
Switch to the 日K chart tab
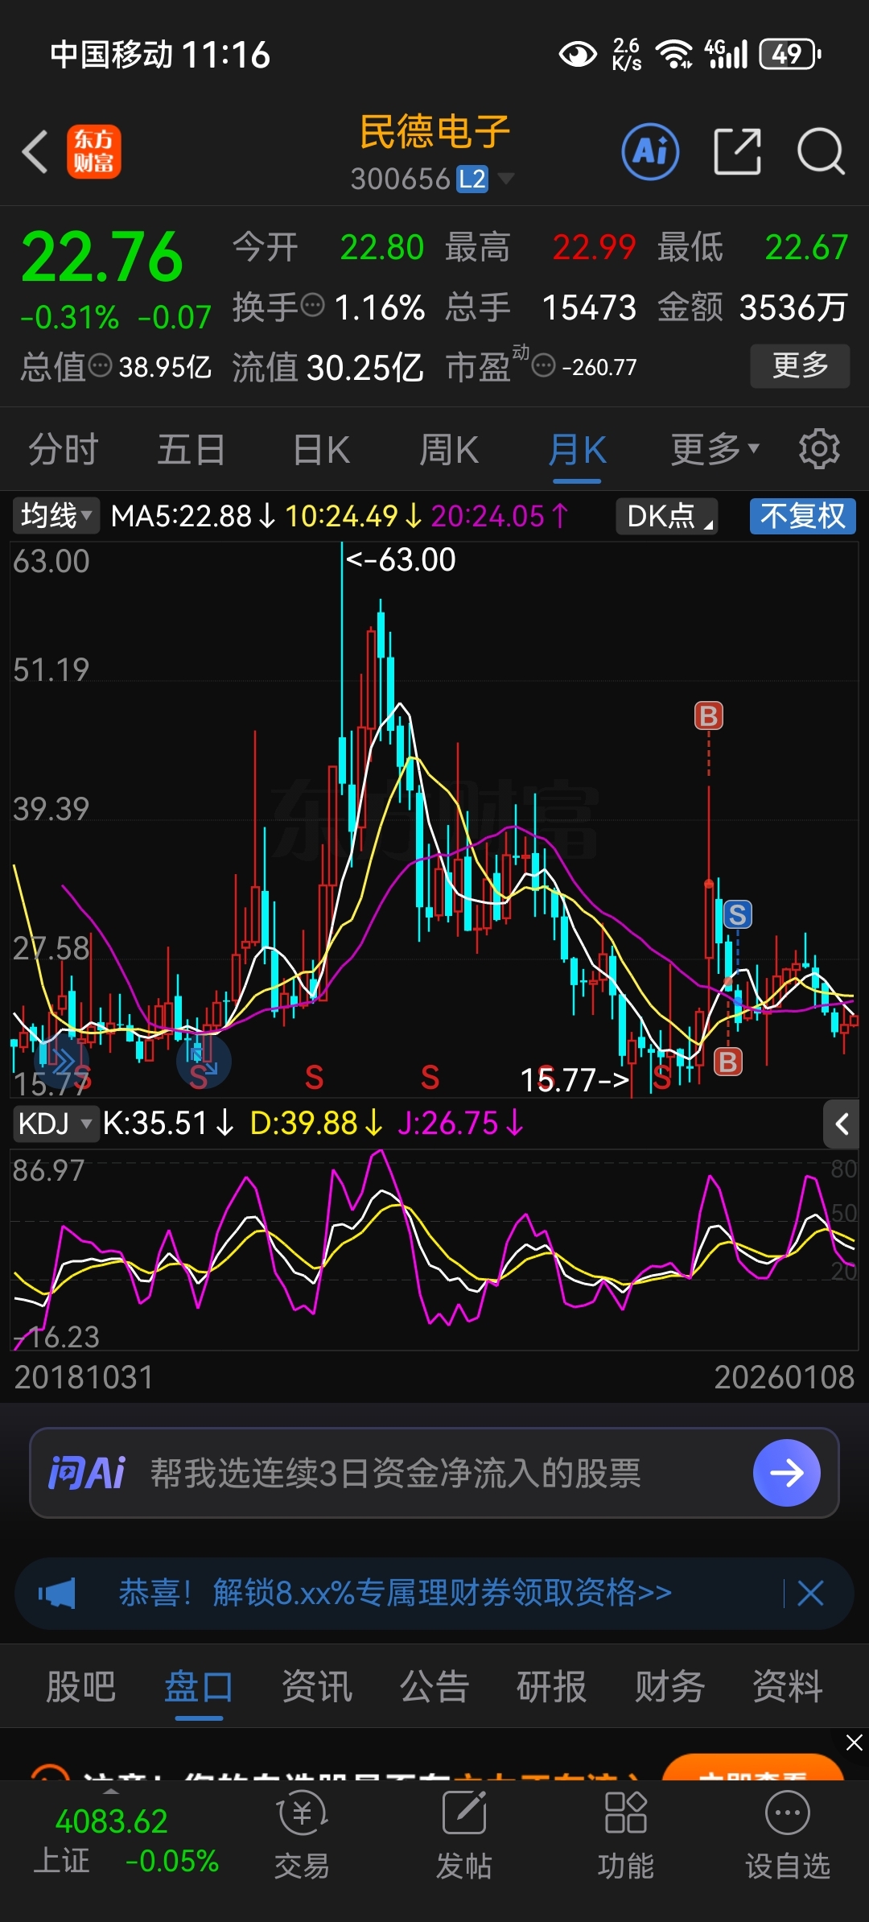coord(321,449)
